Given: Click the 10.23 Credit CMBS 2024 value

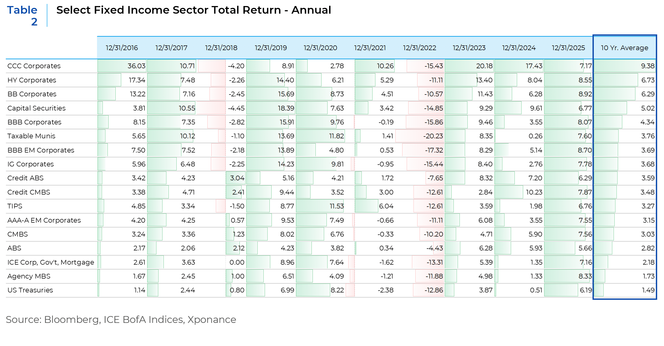Looking at the screenshot, I should (x=534, y=192).
